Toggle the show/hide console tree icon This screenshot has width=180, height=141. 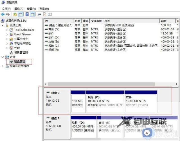[20, 14]
